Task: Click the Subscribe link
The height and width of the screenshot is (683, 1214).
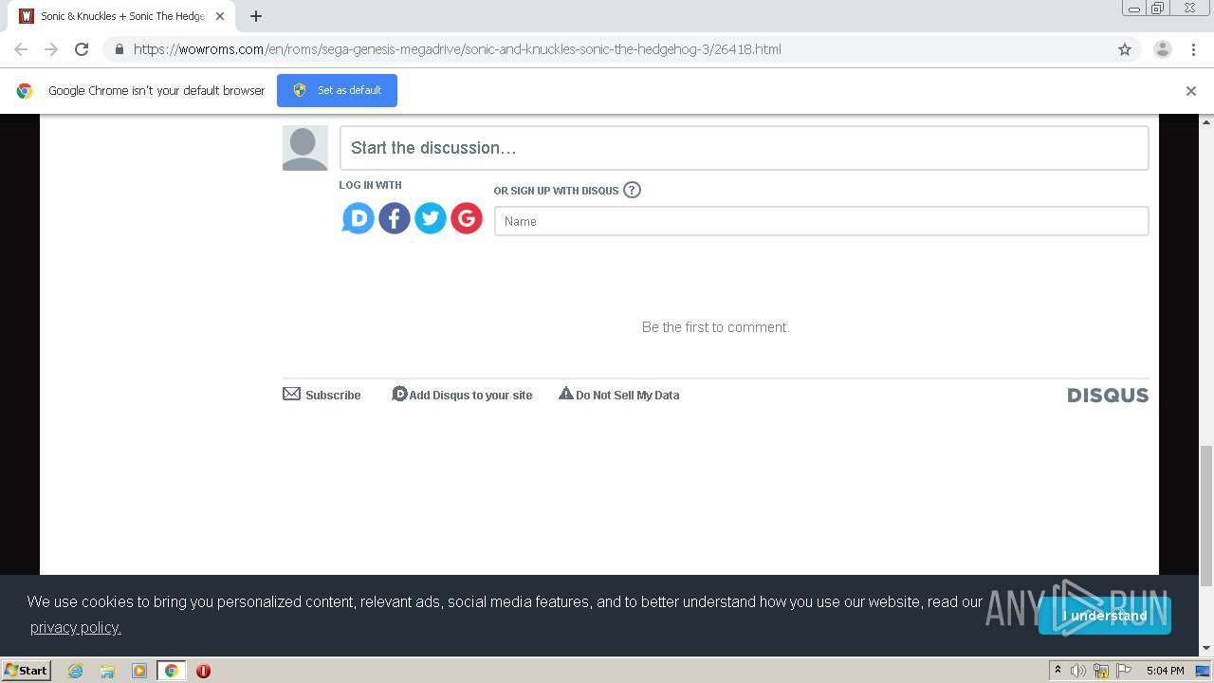Action: (333, 396)
